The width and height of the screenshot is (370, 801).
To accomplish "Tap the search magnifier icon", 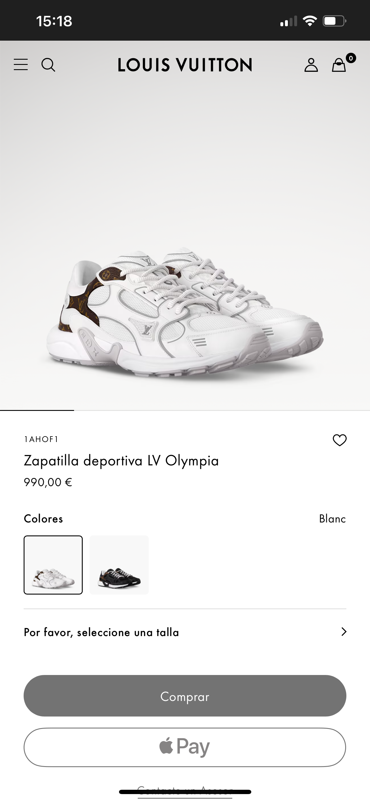I will [x=48, y=65].
